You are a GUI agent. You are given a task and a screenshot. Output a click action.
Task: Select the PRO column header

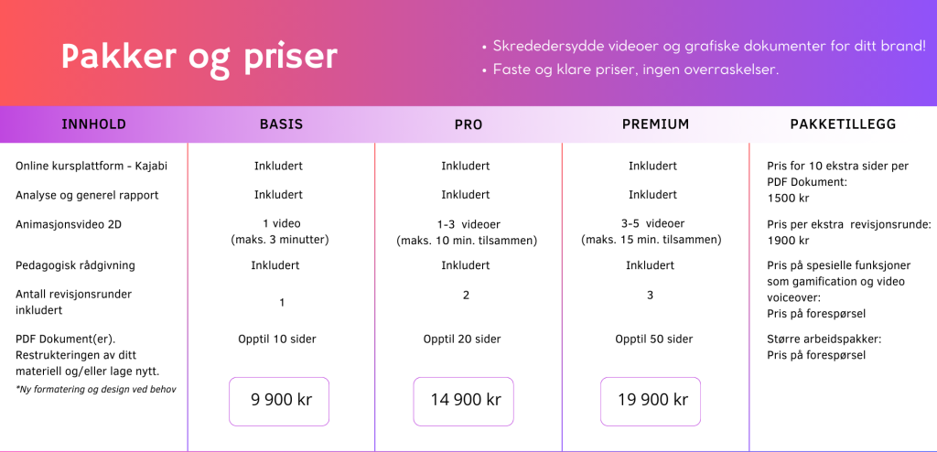468,124
